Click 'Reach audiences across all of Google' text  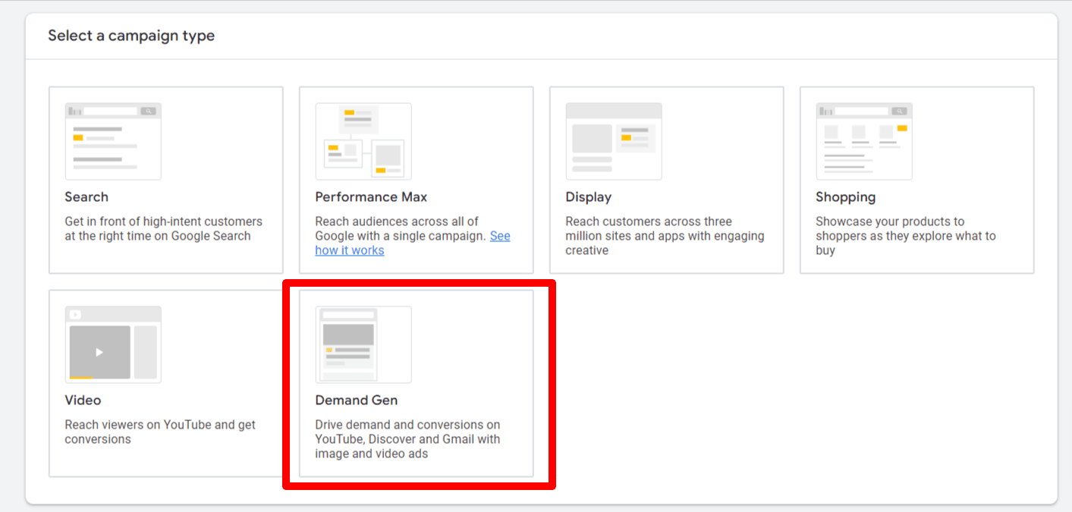[x=397, y=221]
